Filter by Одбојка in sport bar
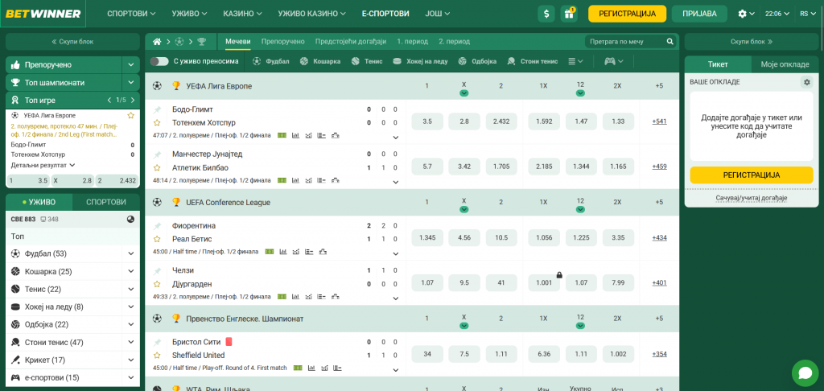The width and height of the screenshot is (824, 391). point(477,61)
